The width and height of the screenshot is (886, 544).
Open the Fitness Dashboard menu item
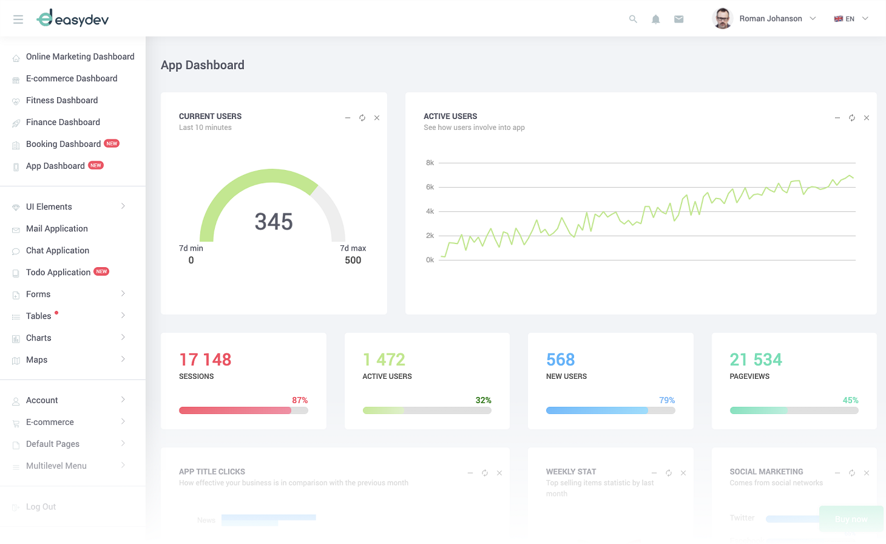tap(62, 100)
